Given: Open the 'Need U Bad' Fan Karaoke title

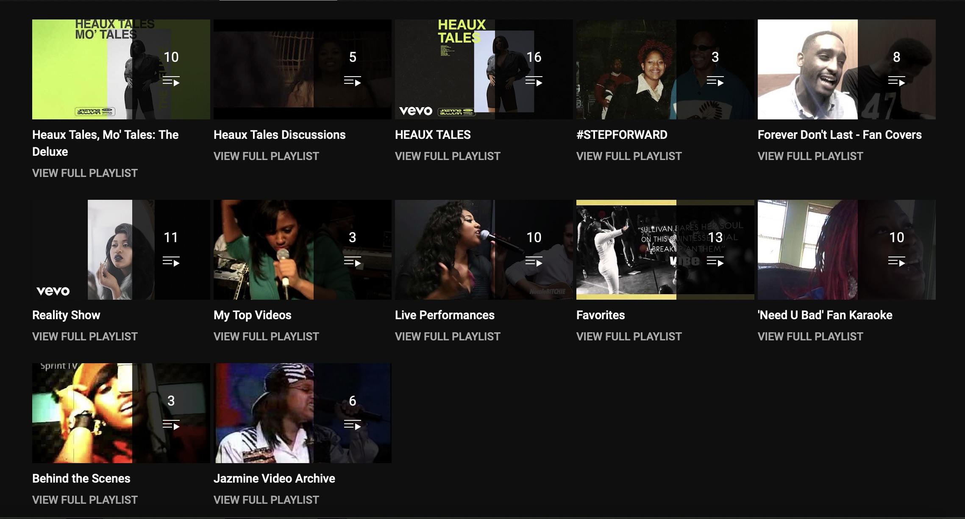Looking at the screenshot, I should (825, 315).
